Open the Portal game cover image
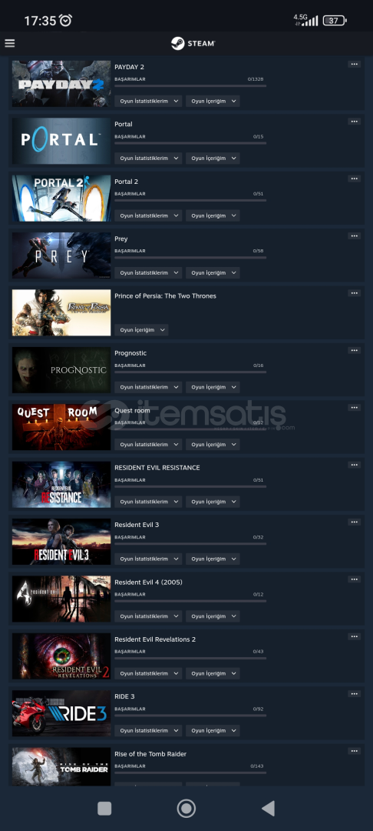This screenshot has height=831, width=373. point(61,141)
